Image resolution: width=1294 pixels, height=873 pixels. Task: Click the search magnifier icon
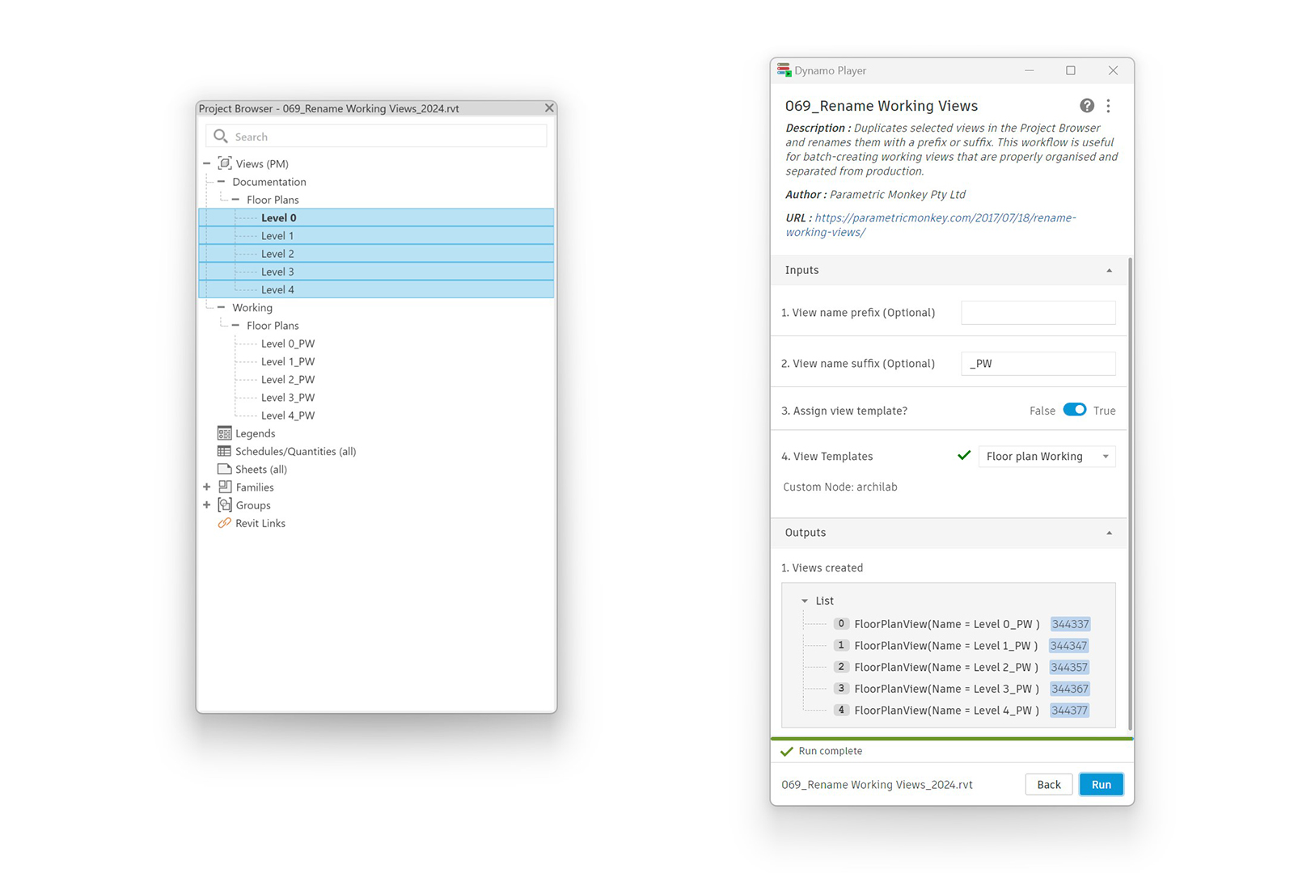220,137
